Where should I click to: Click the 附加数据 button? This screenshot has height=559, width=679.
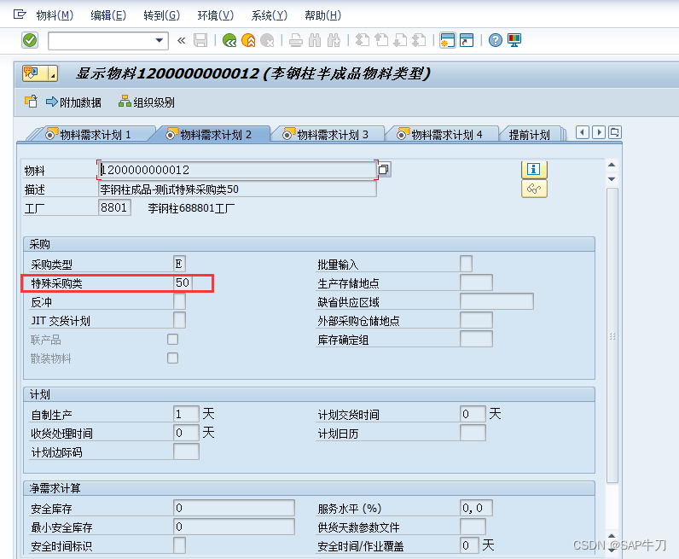pyautogui.click(x=73, y=102)
